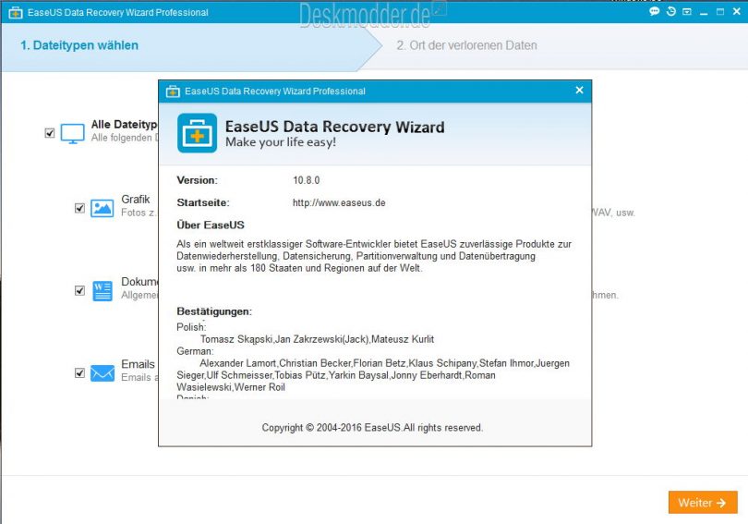Click the German translators label
The height and width of the screenshot is (524, 748).
click(x=195, y=351)
